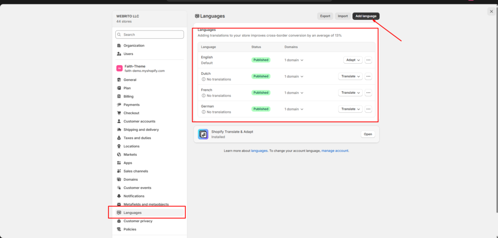The height and width of the screenshot is (238, 498).
Task: Click the Payments card icon
Action: point(119,104)
